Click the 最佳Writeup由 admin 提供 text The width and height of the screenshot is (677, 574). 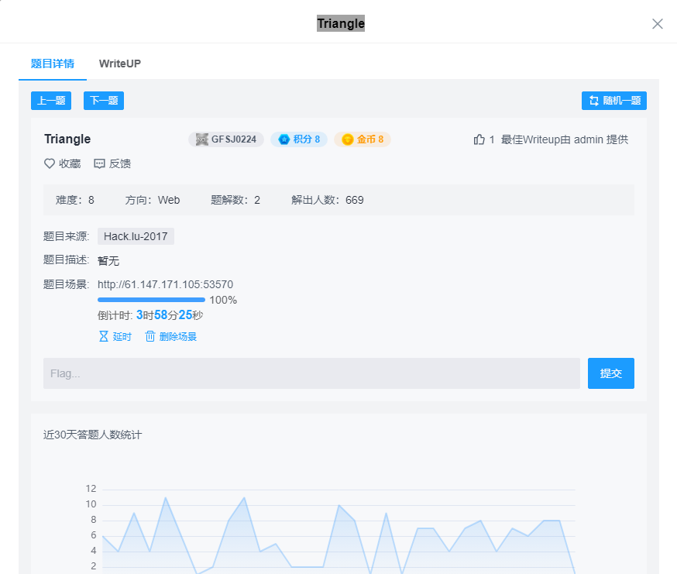[565, 139]
